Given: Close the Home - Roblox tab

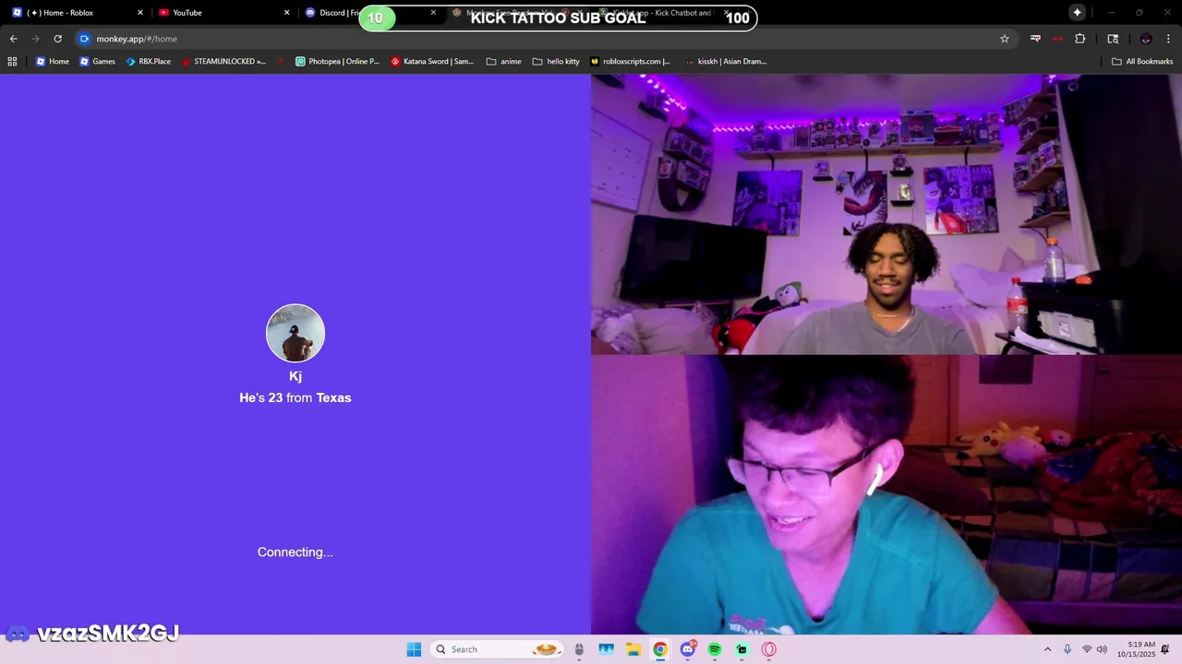Looking at the screenshot, I should (140, 13).
